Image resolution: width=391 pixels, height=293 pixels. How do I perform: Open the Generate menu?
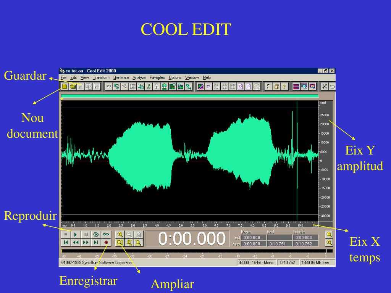121,77
